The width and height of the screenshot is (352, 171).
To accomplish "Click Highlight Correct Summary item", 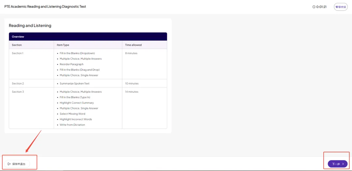I will tap(77, 103).
